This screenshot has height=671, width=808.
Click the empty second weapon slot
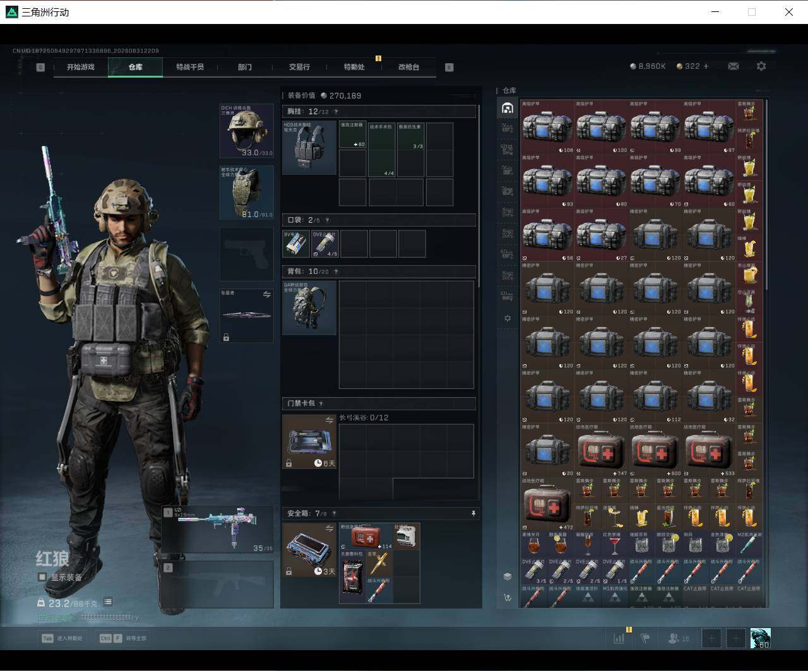click(218, 585)
